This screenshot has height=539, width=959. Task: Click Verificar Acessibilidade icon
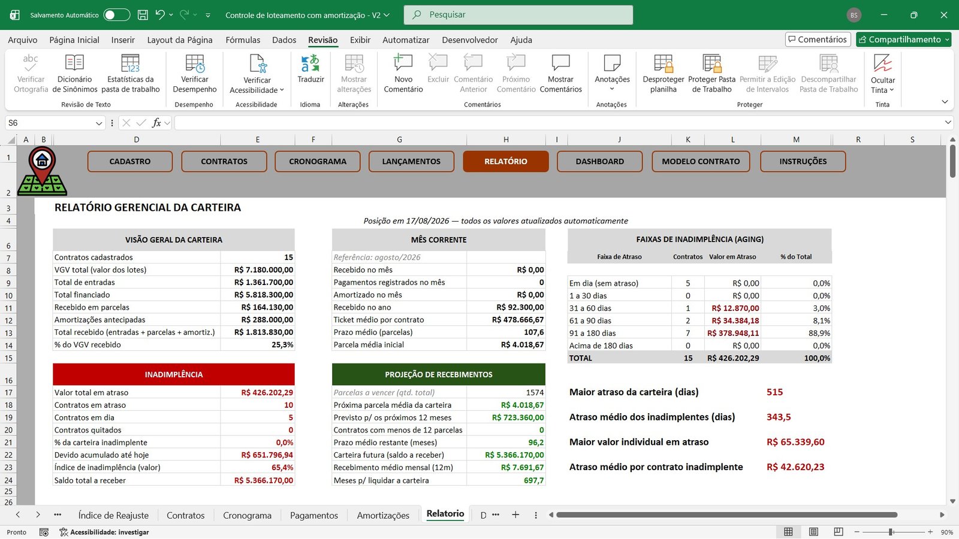click(257, 63)
